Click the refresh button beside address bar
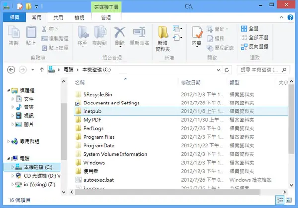Viewport: 298px width, 208px height. 227,70
